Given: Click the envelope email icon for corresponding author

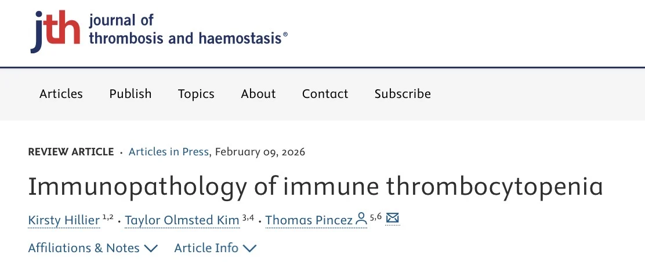Looking at the screenshot, I should pos(393,219).
